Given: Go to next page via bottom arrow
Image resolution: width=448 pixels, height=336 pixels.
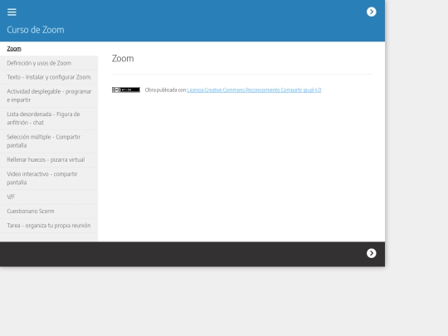Looking at the screenshot, I should click(371, 253).
